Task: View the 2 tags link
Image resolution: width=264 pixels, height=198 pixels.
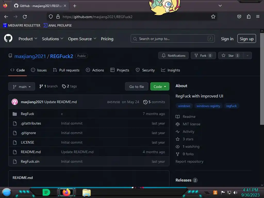Action: [69, 86]
